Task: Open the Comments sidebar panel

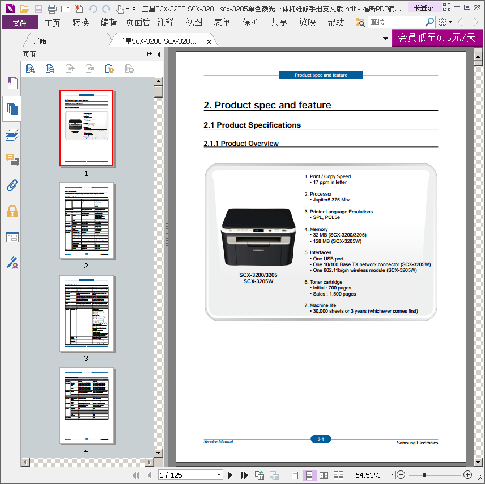Action: pyautogui.click(x=12, y=160)
